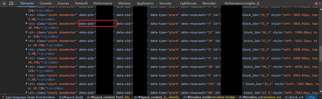Open the Security tab
This screenshot has height=99, width=322.
[x=165, y=3]
